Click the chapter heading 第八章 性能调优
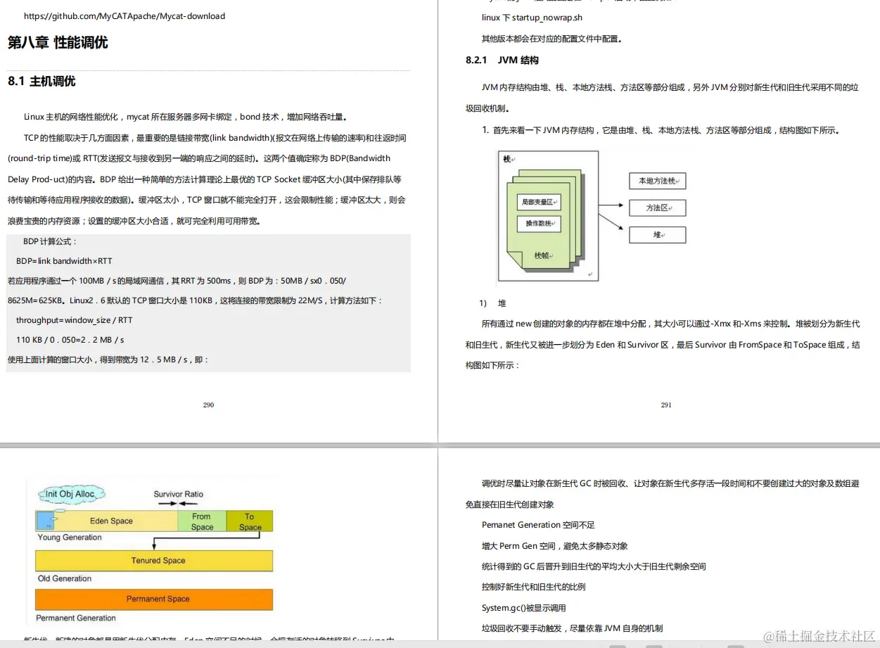The width and height of the screenshot is (880, 648). point(59,43)
